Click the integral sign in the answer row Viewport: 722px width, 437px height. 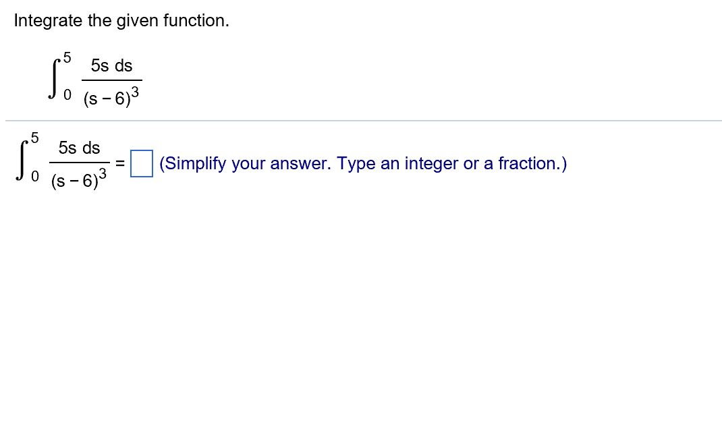tap(20, 162)
